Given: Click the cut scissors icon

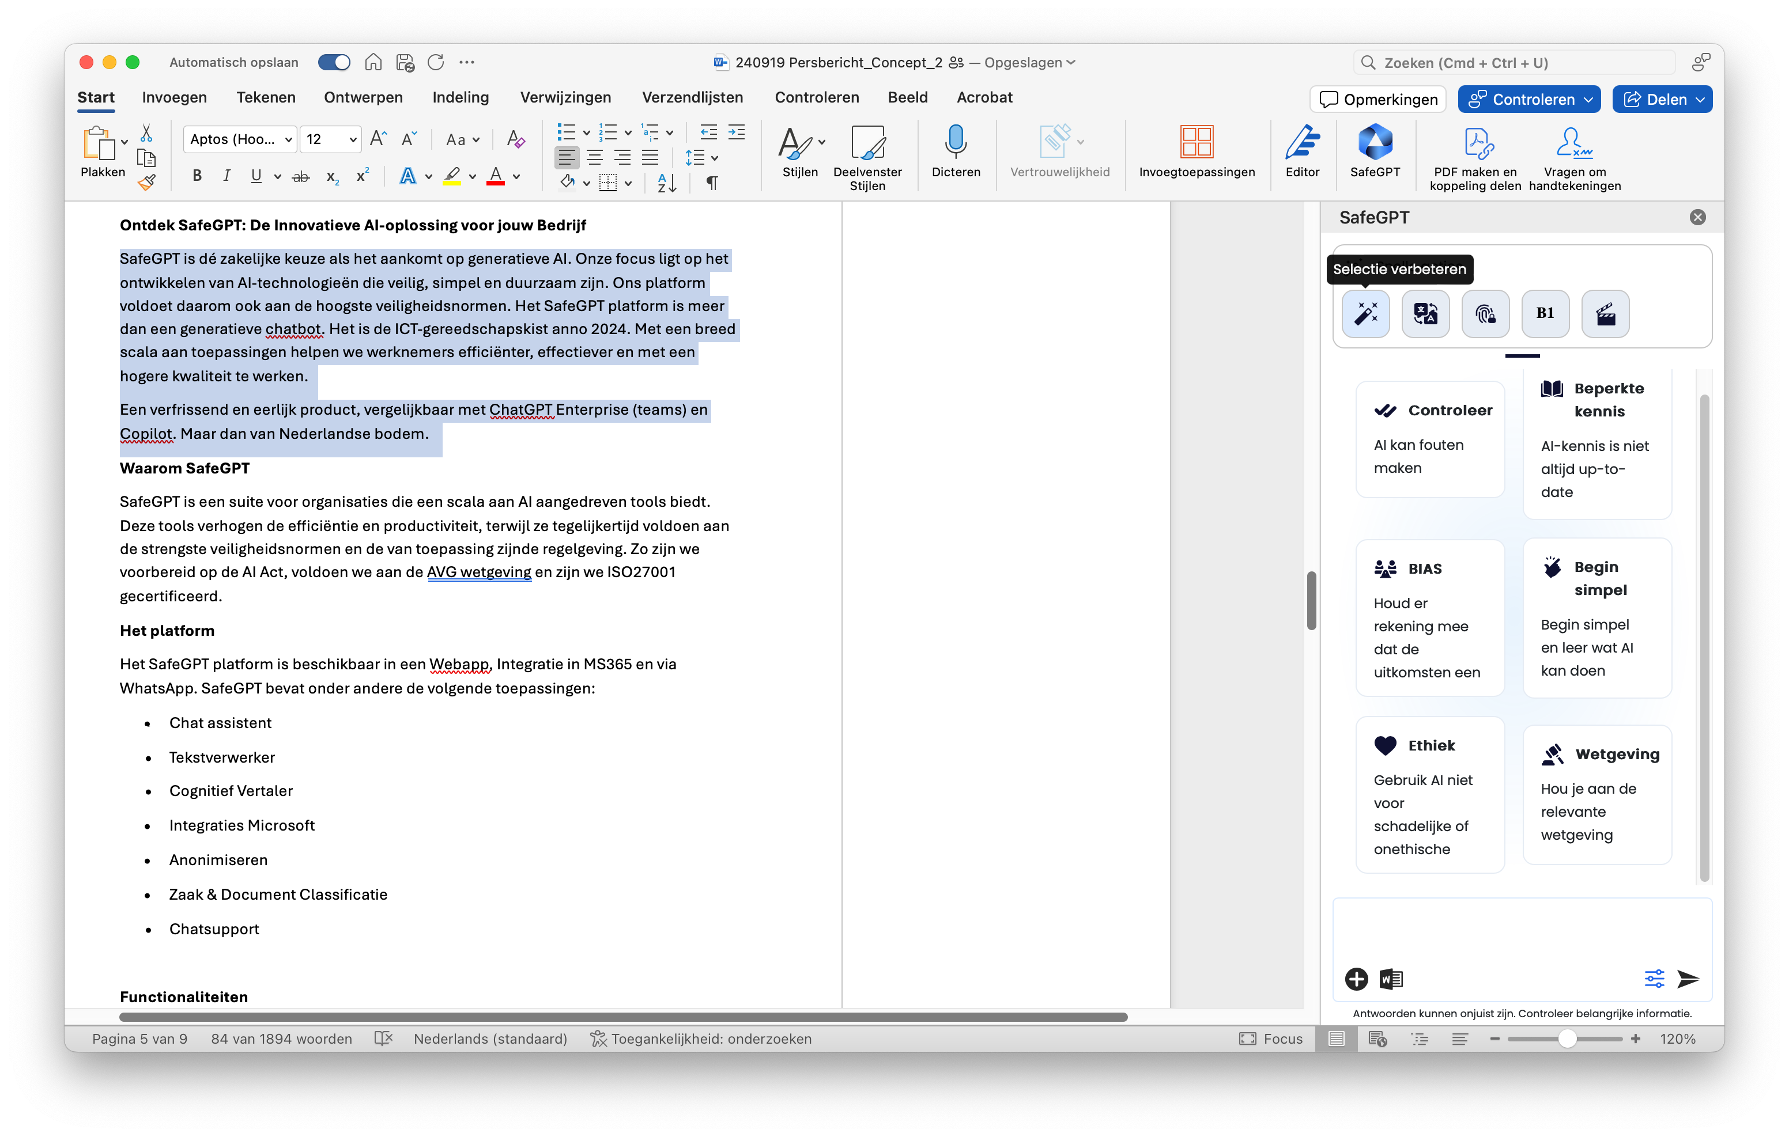Looking at the screenshot, I should tap(146, 133).
